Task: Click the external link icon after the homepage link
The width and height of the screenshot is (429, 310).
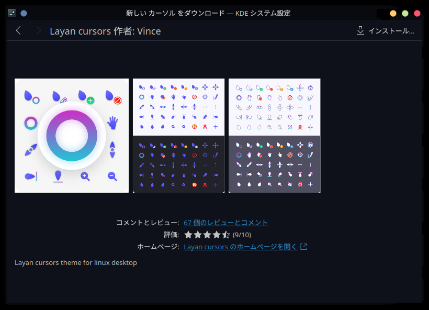Action: pyautogui.click(x=303, y=247)
